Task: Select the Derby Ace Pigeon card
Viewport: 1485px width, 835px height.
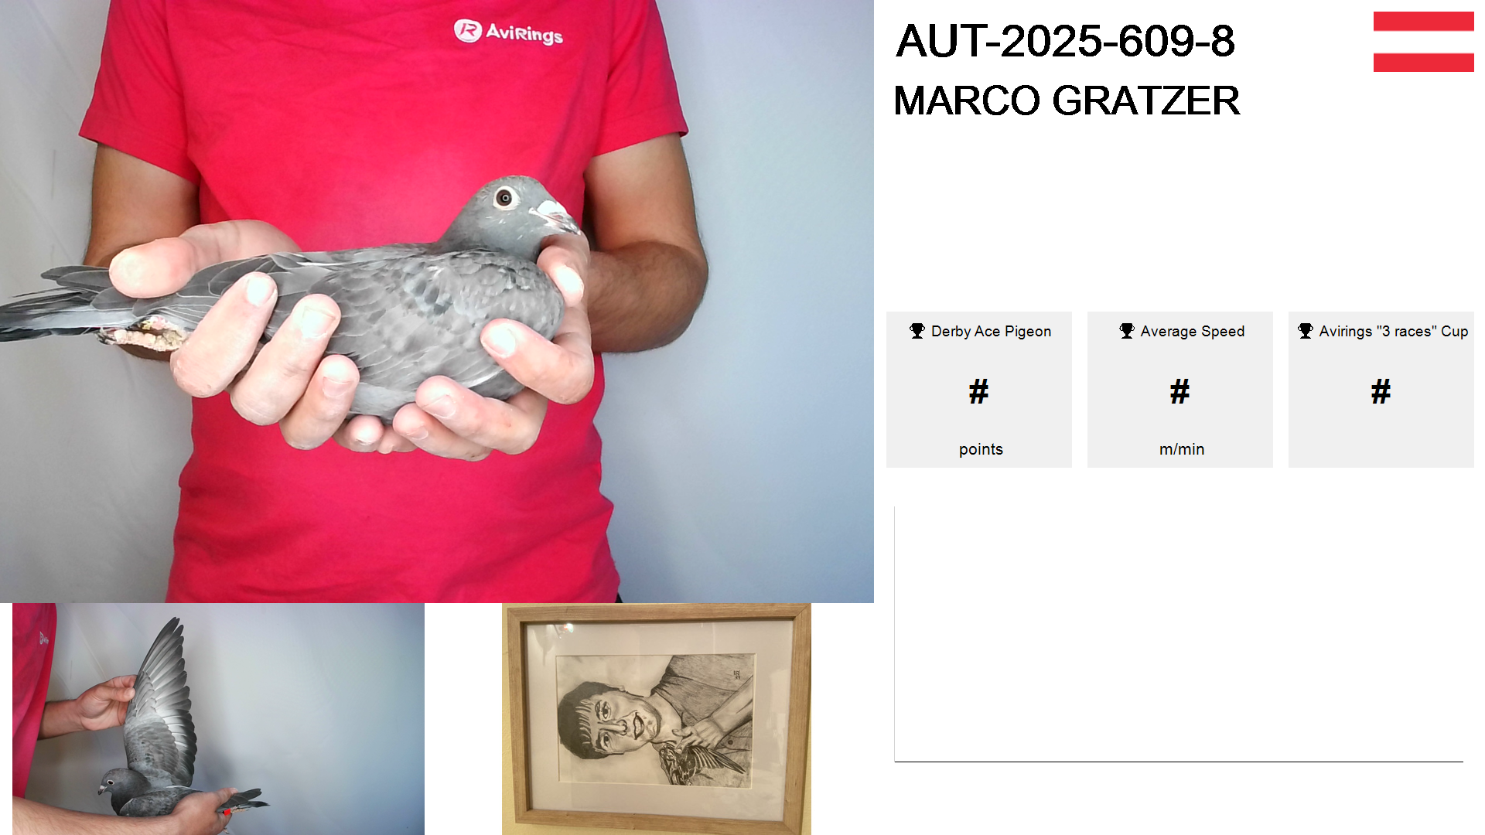Action: click(979, 390)
